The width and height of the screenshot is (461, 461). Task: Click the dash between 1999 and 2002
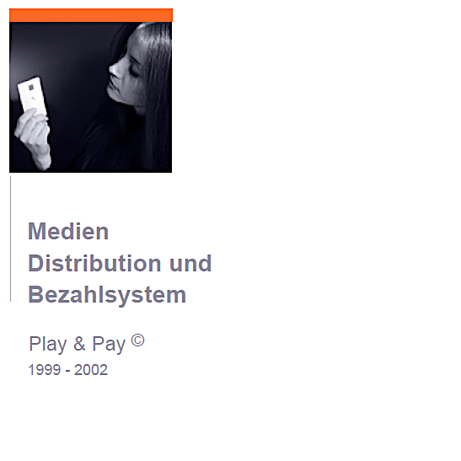click(67, 372)
